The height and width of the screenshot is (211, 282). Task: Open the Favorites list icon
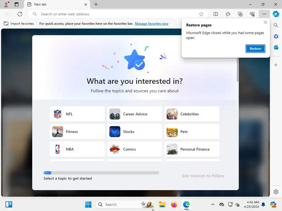point(228,14)
